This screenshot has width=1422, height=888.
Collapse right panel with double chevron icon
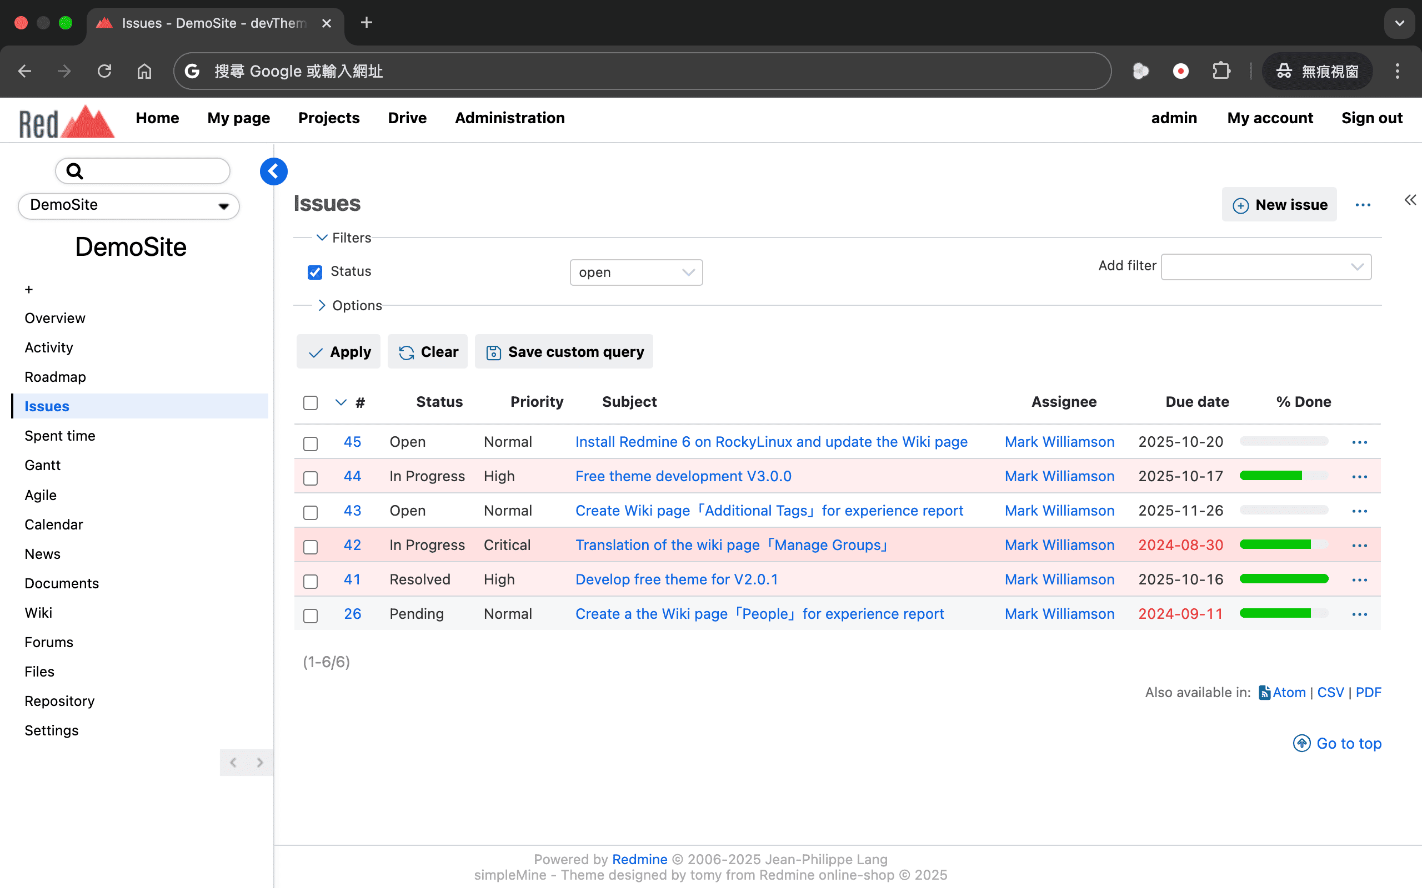(1410, 200)
